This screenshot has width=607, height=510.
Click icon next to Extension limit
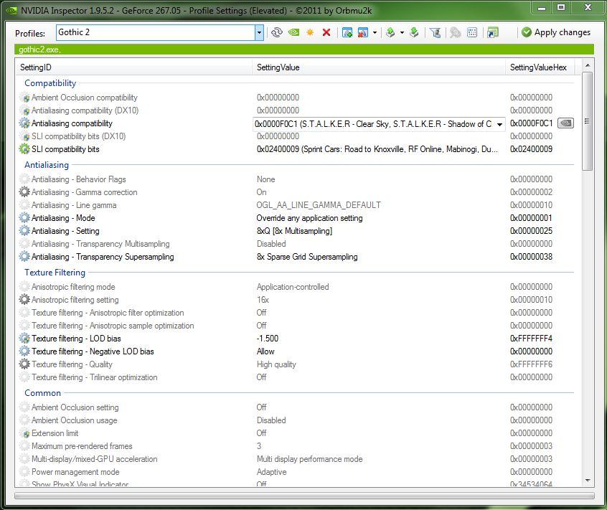coord(24,433)
